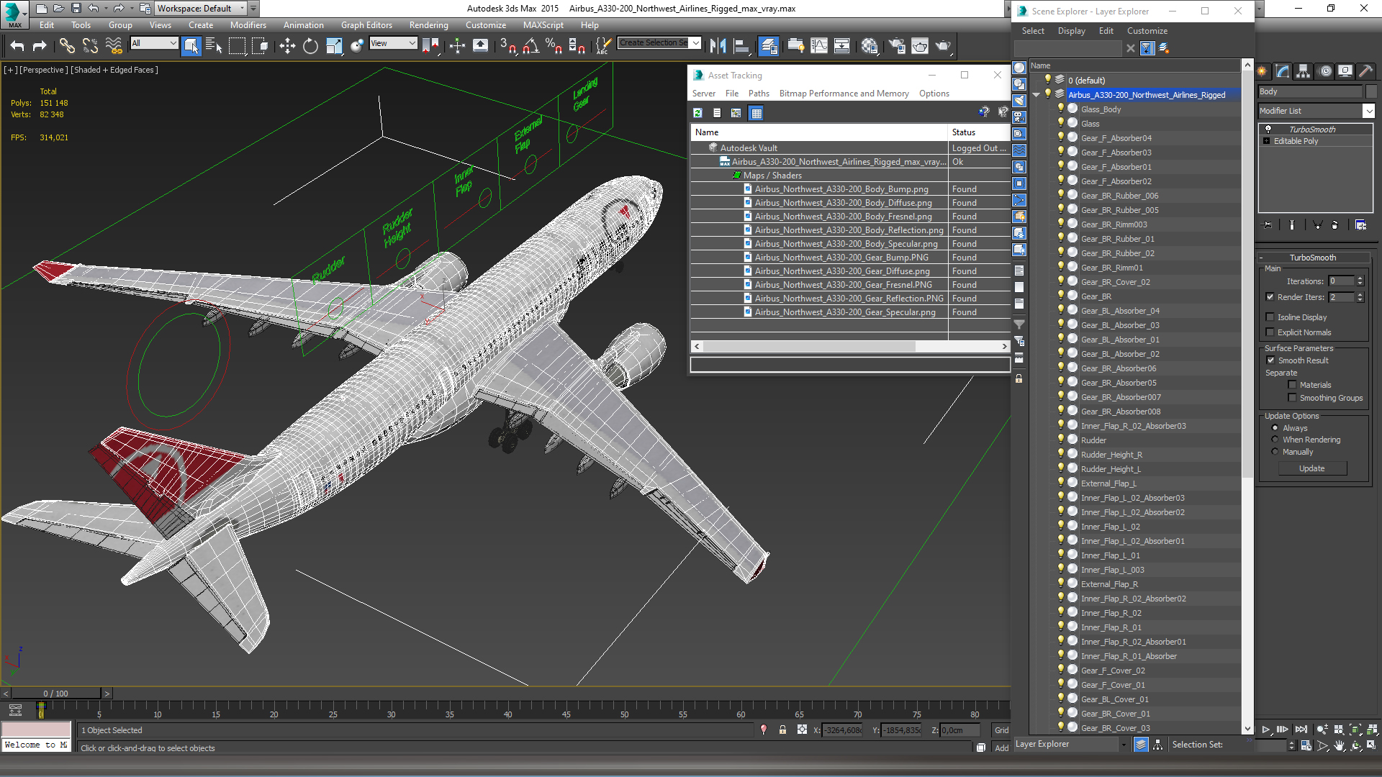Choose the Select and Move tool
This screenshot has width=1382, height=777.
287,46
